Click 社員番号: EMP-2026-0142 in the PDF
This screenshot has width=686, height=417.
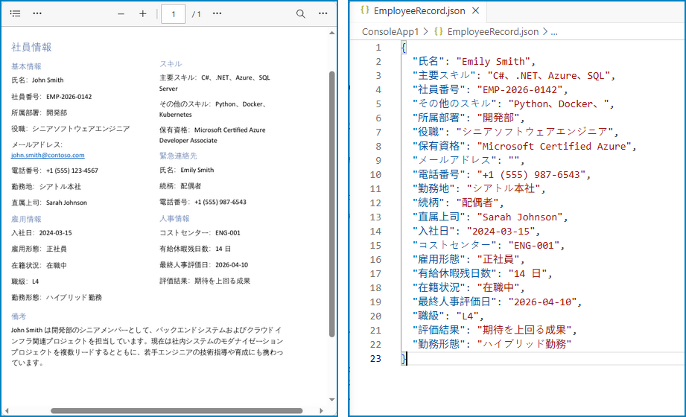[51, 97]
